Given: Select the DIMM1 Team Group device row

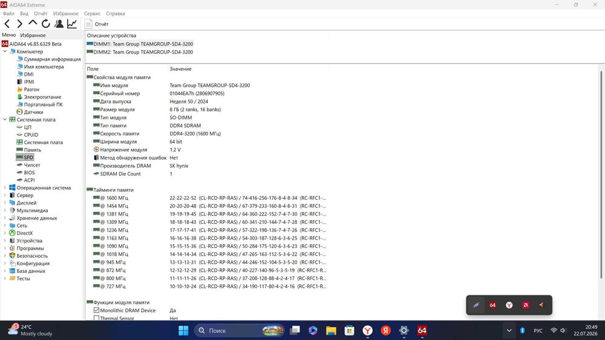Looking at the screenshot, I should tap(140, 44).
